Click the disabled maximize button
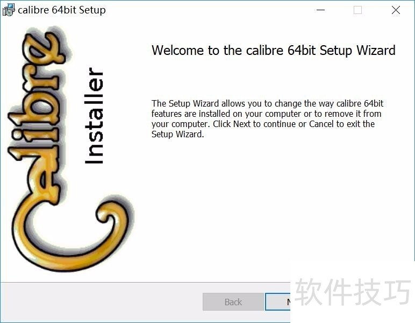The height and width of the screenshot is (323, 415). pos(357,10)
